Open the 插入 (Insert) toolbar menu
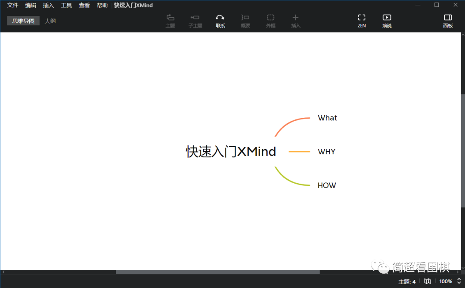The width and height of the screenshot is (465, 288). pyautogui.click(x=295, y=21)
